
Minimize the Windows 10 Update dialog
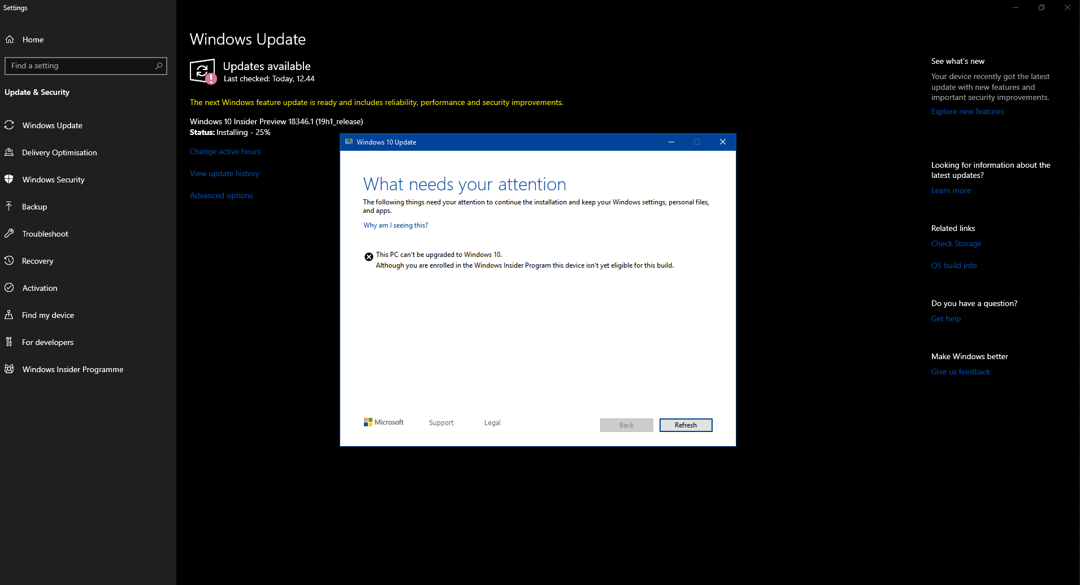click(671, 142)
